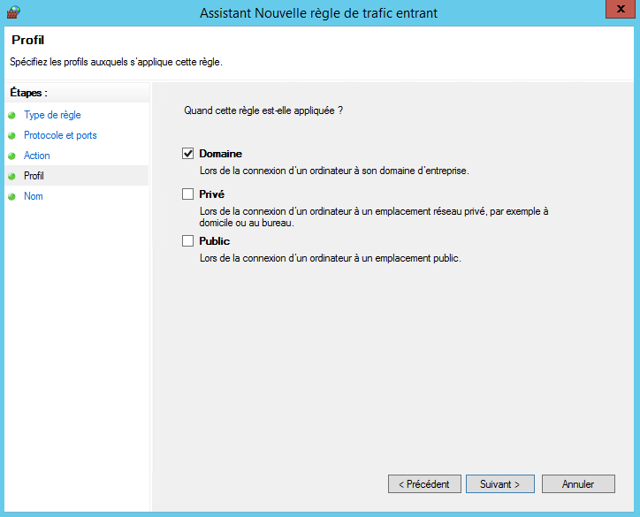Enable the Public profile checkbox
This screenshot has height=517, width=640.
187,241
